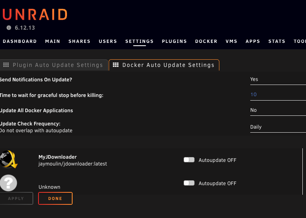This screenshot has width=306, height=218.
Task: Click the 6.12.13 version text
Action: click(25, 28)
